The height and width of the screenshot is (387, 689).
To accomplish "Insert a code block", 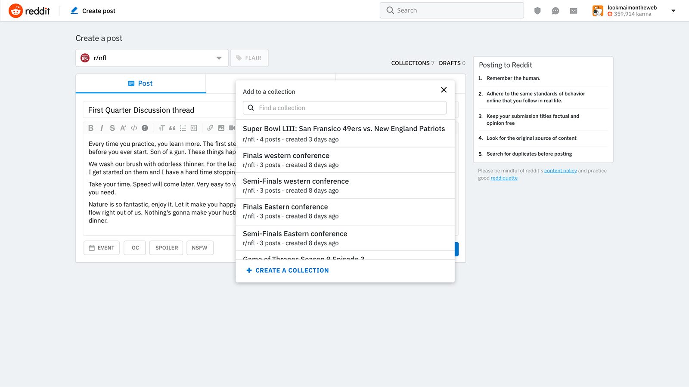I will pyautogui.click(x=194, y=128).
